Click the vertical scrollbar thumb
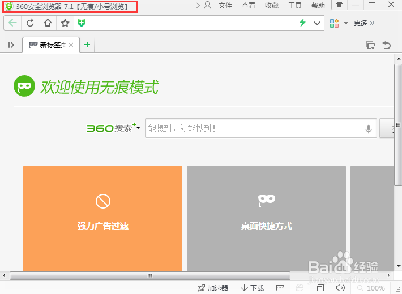 (398, 125)
